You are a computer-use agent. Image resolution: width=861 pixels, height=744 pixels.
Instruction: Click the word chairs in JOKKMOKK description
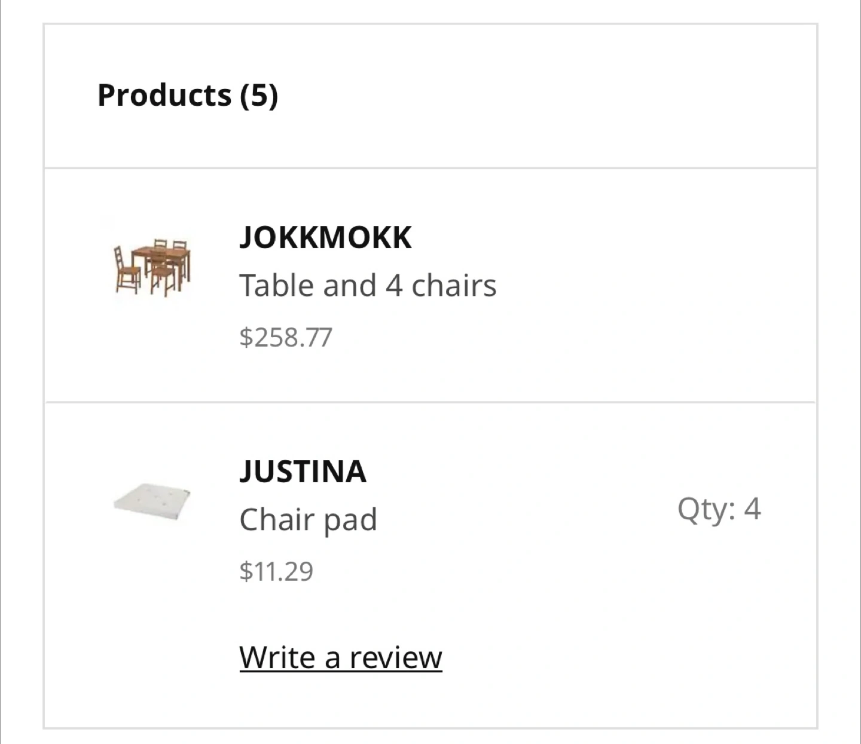(x=454, y=285)
